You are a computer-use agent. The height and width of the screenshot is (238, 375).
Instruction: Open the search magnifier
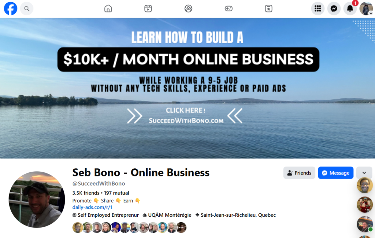(27, 8)
